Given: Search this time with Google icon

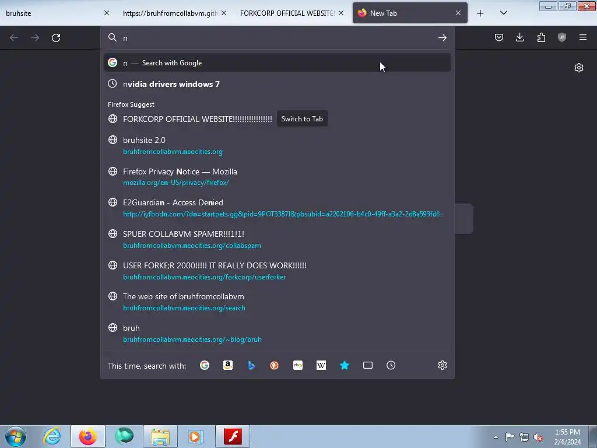Looking at the screenshot, I should click(x=205, y=365).
